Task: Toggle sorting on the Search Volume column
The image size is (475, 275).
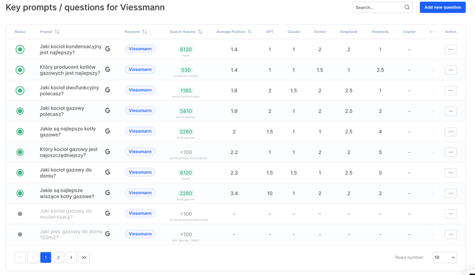Action: point(200,32)
